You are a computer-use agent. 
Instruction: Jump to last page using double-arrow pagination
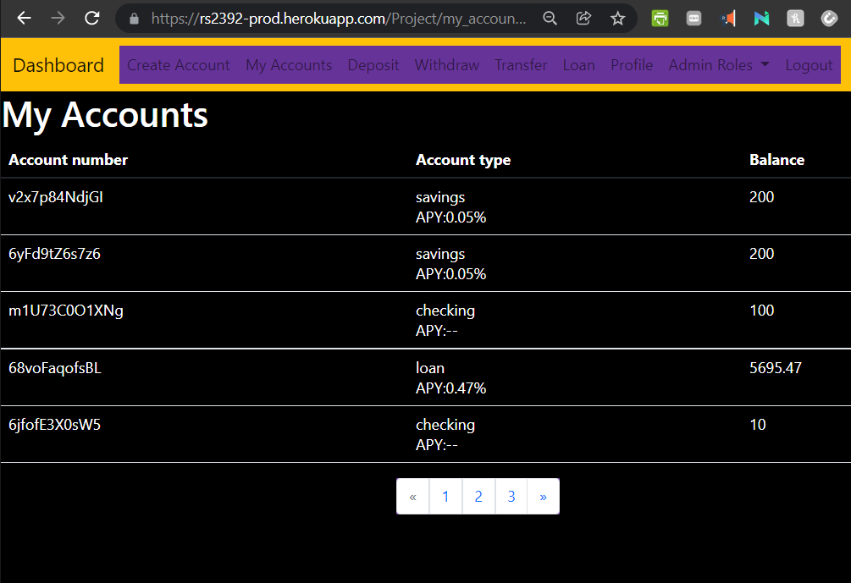543,496
